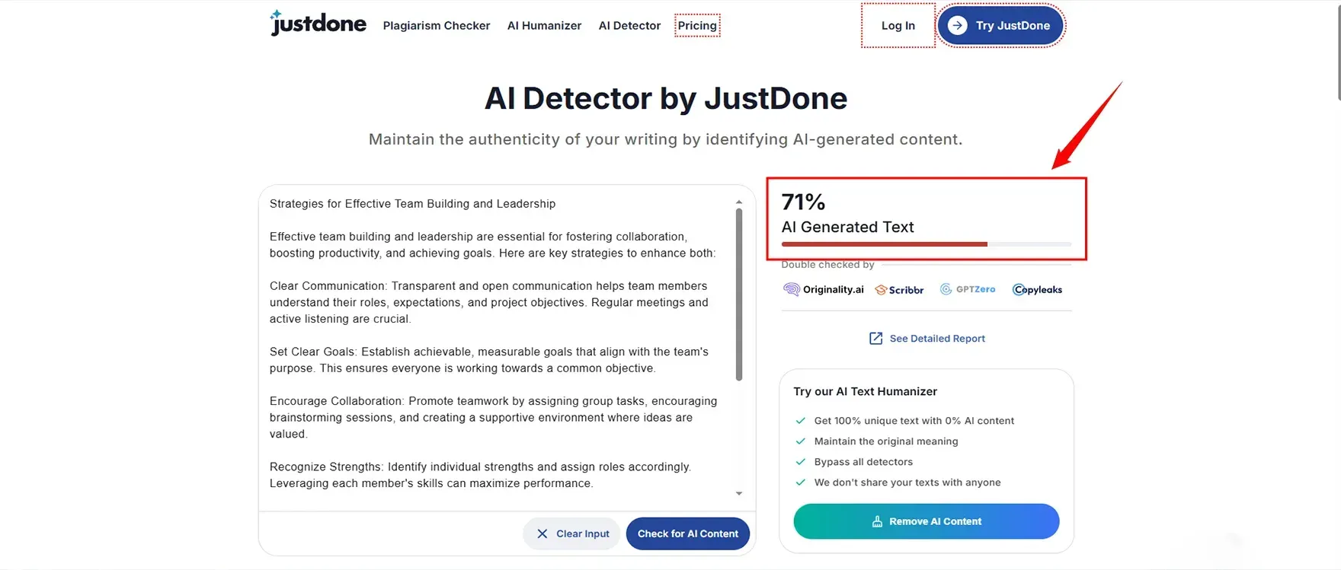
Task: Click the Try JustDone button
Action: [1000, 25]
